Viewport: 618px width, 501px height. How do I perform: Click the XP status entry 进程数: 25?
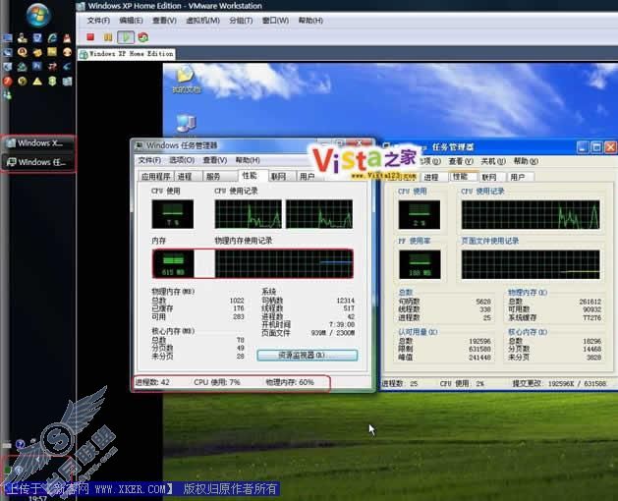click(x=399, y=383)
